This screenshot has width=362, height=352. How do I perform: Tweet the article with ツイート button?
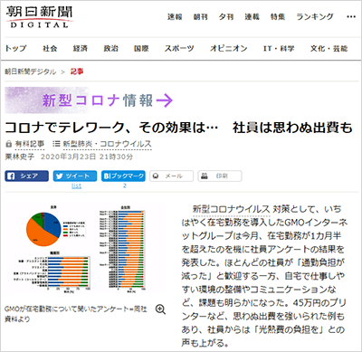tap(75, 176)
